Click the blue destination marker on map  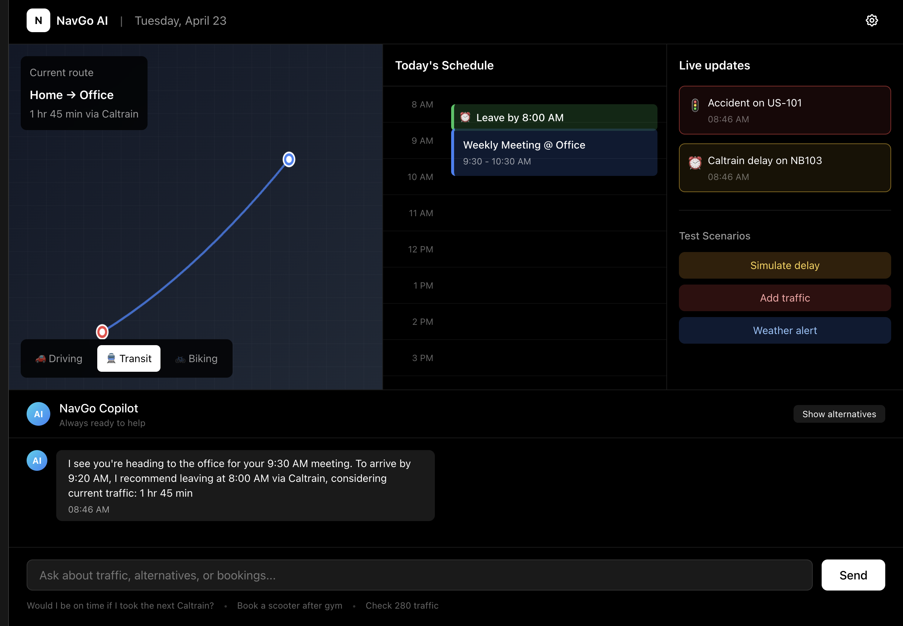coord(289,159)
